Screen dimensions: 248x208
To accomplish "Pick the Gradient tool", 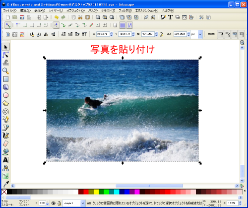I will (x=6, y=176).
